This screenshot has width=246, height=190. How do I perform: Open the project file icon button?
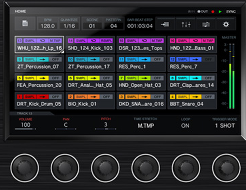(x=25, y=24)
